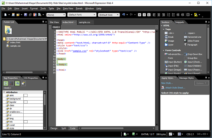Toggle Underline formatting
The height and width of the screenshot is (138, 212).
click(149, 15)
